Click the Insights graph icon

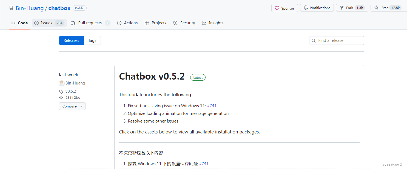click(x=204, y=23)
